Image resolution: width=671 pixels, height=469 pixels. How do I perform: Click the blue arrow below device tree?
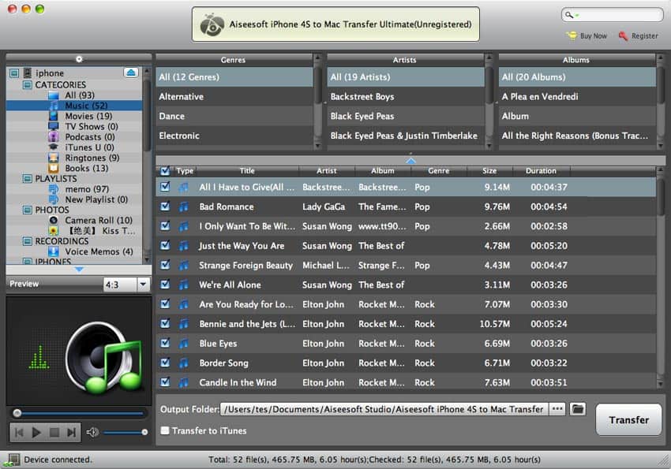pos(79,269)
